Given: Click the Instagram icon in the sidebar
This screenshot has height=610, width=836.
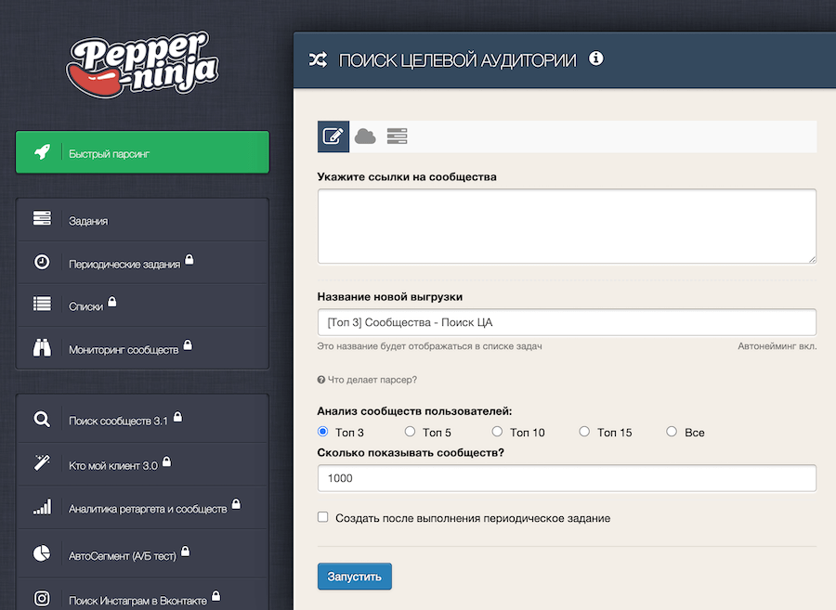Looking at the screenshot, I should 42,598.
